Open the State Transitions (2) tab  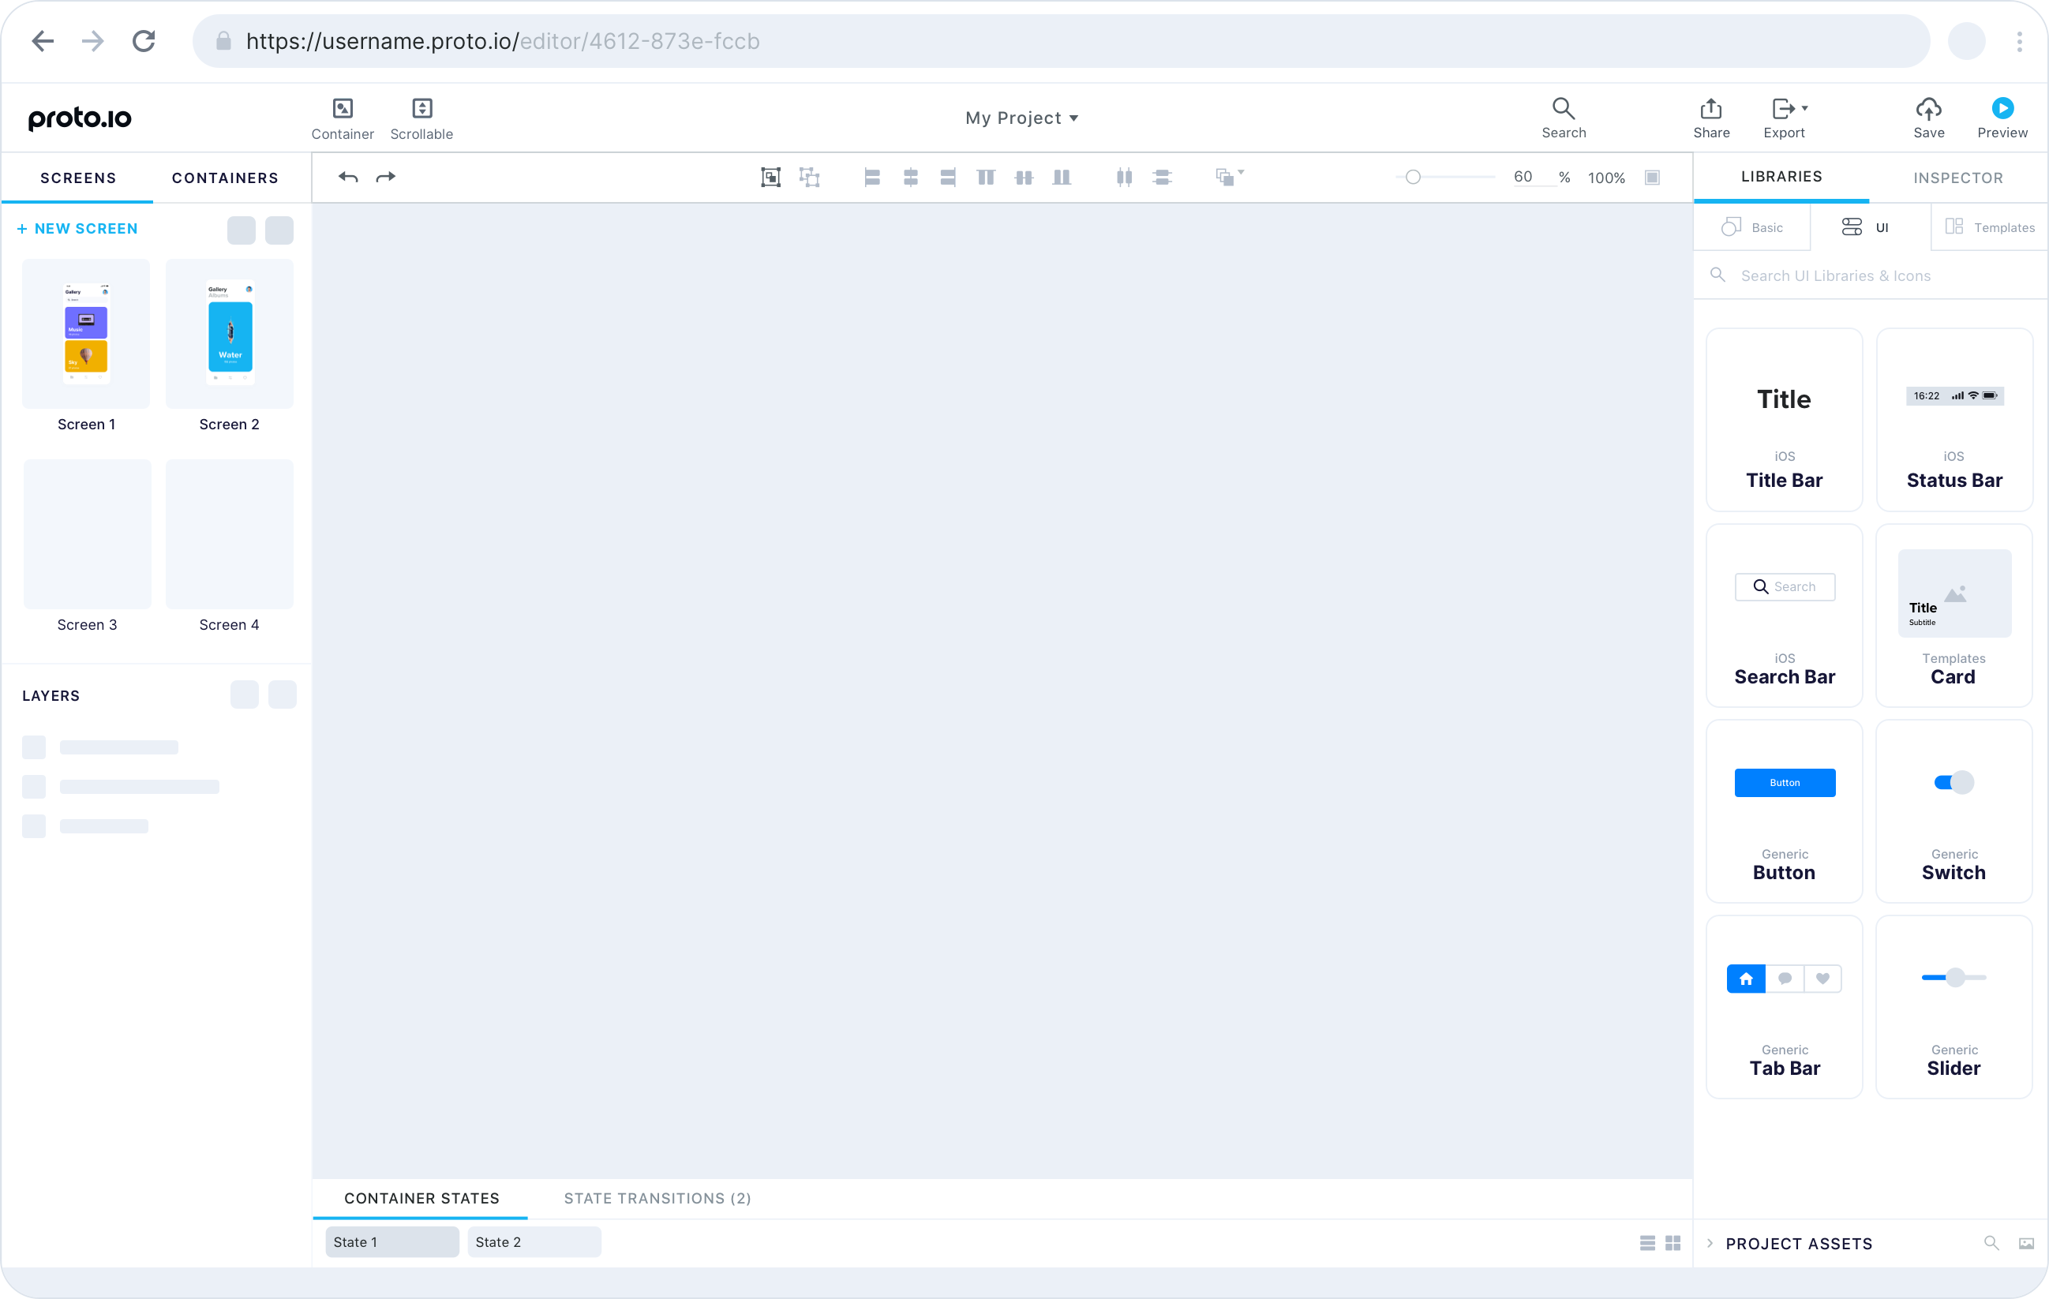click(657, 1198)
